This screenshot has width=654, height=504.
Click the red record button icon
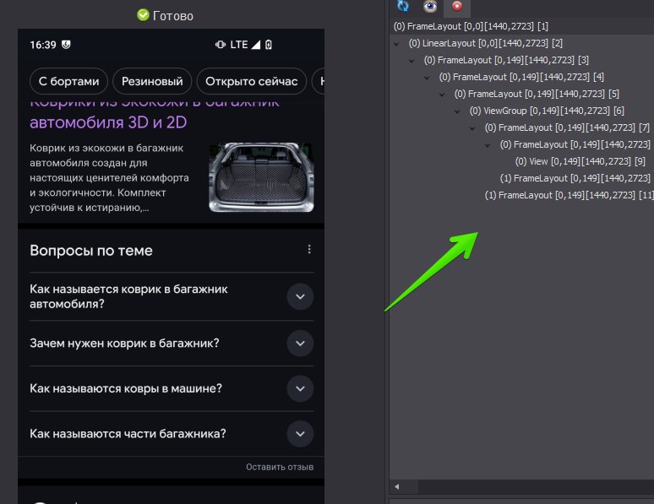pos(457,6)
